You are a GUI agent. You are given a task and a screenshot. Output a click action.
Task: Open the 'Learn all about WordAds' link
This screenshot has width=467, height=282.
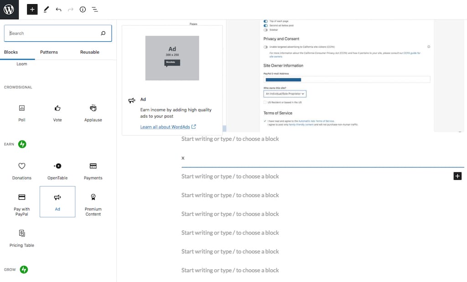(165, 127)
